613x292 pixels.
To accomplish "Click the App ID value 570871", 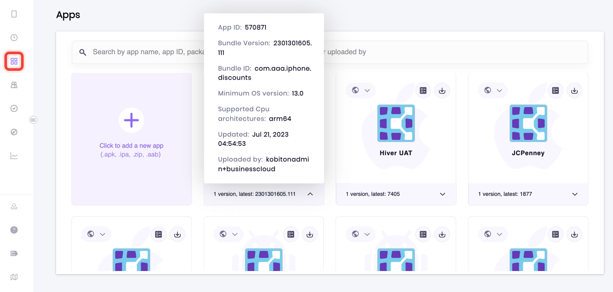I will pos(256,28).
